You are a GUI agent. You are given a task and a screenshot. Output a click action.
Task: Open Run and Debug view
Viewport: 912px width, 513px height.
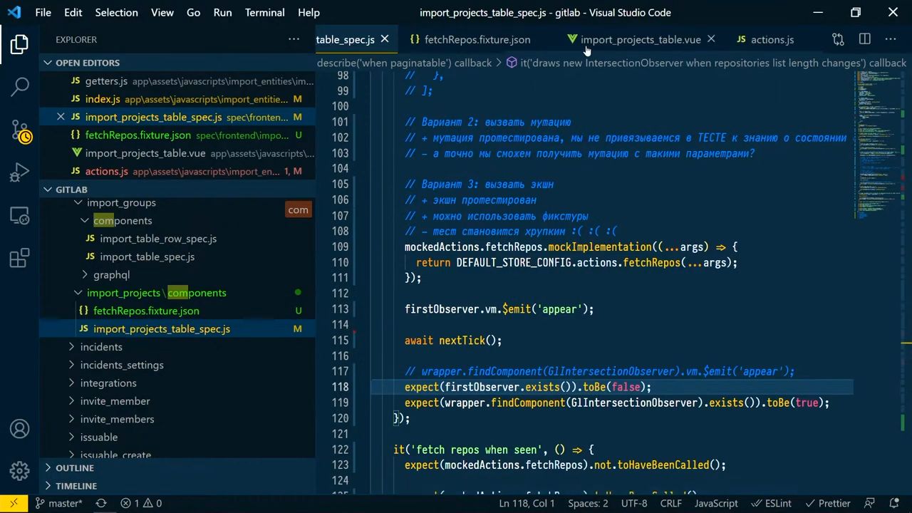click(20, 172)
